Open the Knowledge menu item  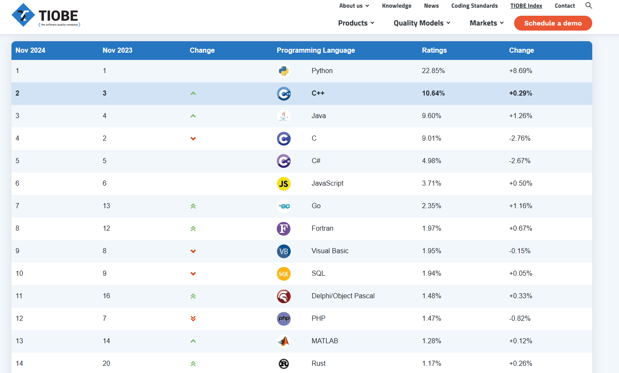[x=397, y=6]
